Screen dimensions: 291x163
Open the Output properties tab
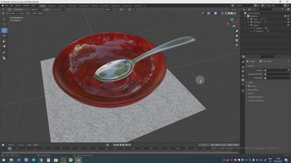243,72
